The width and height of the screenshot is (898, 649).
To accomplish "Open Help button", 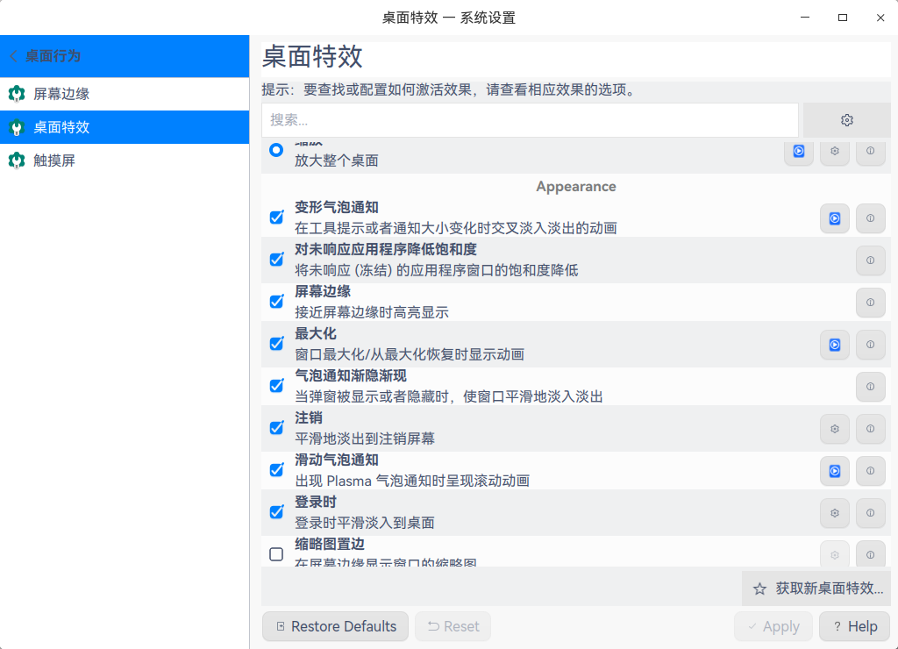I will 854,627.
